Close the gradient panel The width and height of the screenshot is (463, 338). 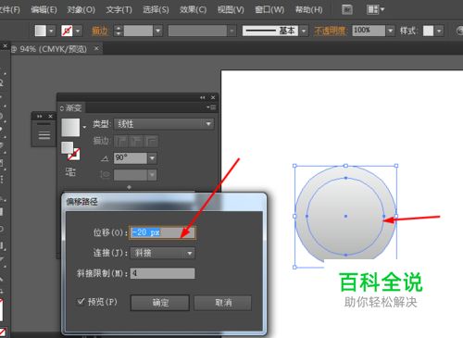pyautogui.click(x=213, y=97)
